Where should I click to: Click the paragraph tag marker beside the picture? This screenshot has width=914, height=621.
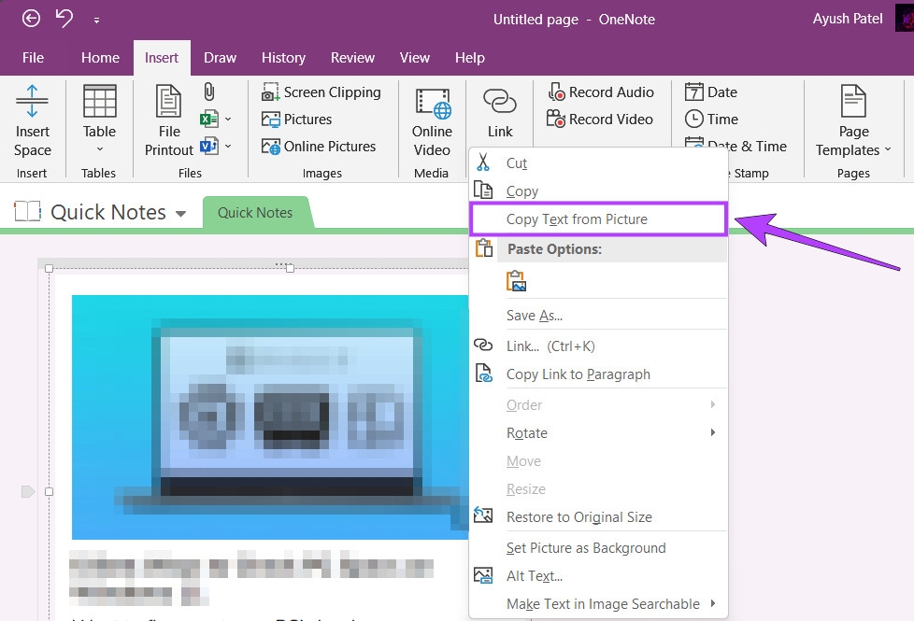click(x=27, y=492)
